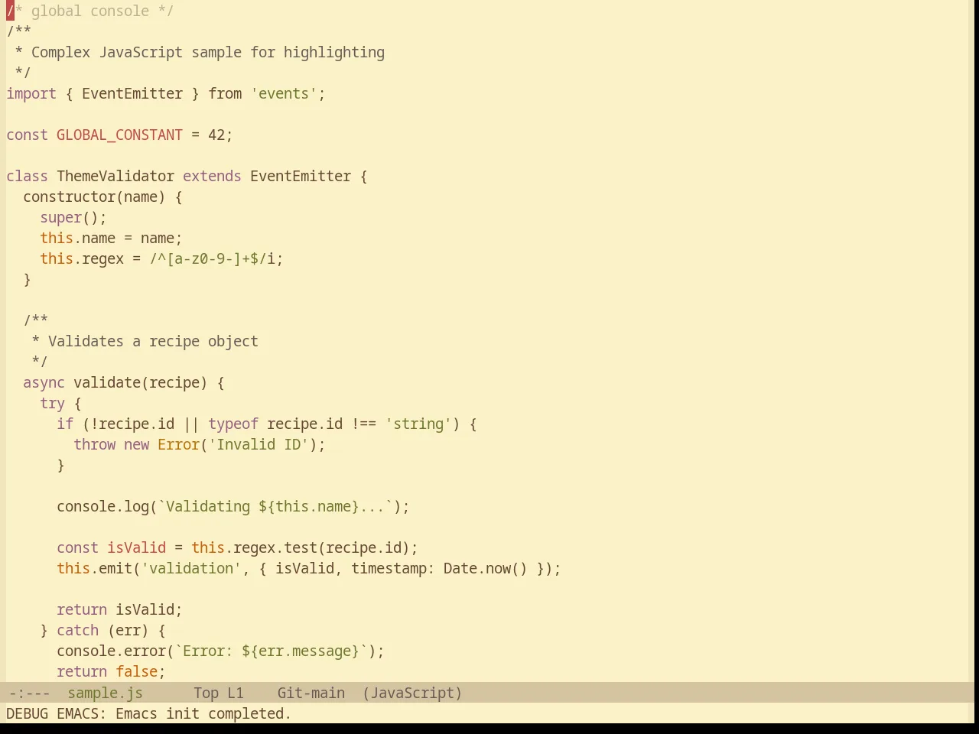Screen dimensions: 979x734
Task: Click the super() call
Action: (x=70, y=217)
